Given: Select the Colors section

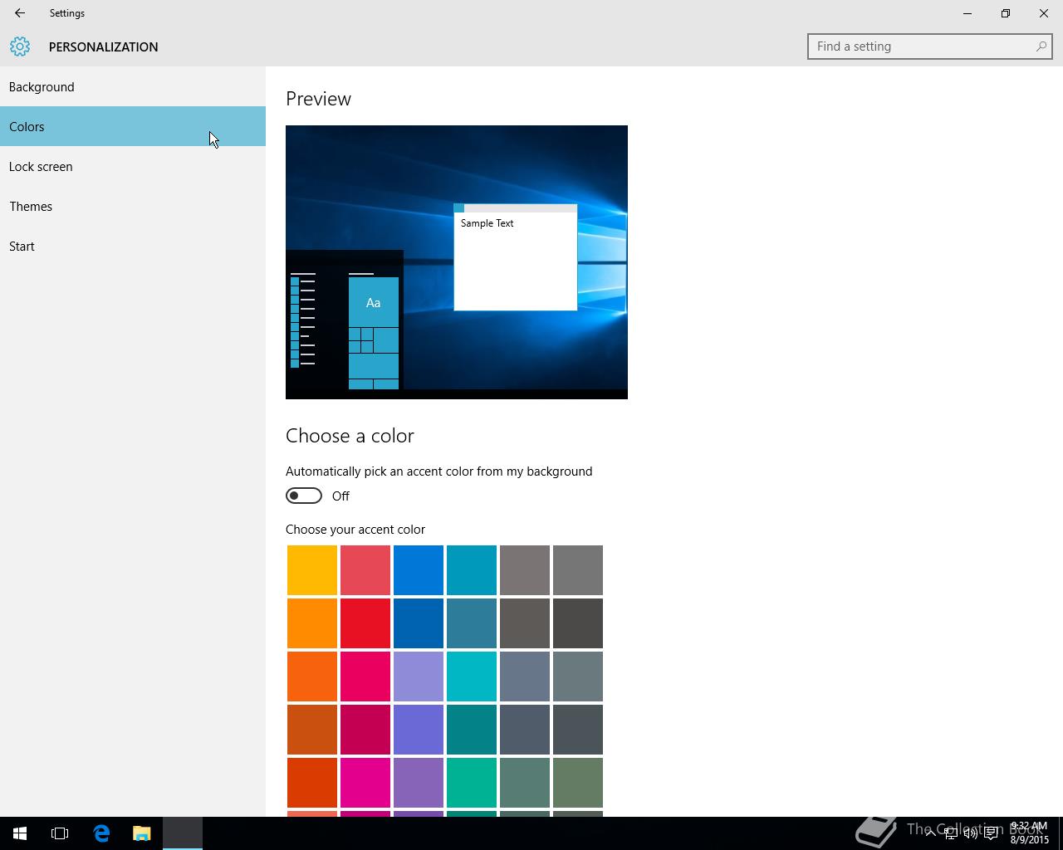Looking at the screenshot, I should pos(133,126).
